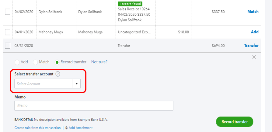Select the Add radio option

click(17, 62)
